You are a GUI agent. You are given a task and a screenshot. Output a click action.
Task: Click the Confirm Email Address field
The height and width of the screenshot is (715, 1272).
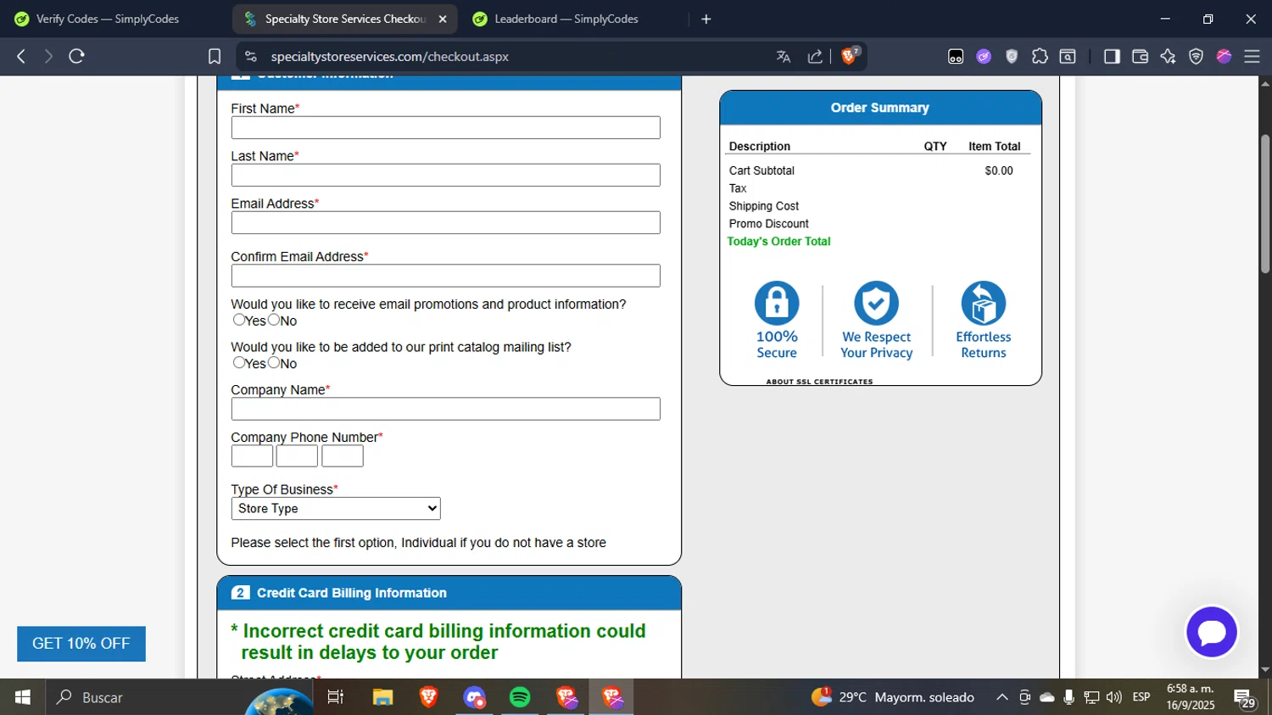(x=445, y=276)
